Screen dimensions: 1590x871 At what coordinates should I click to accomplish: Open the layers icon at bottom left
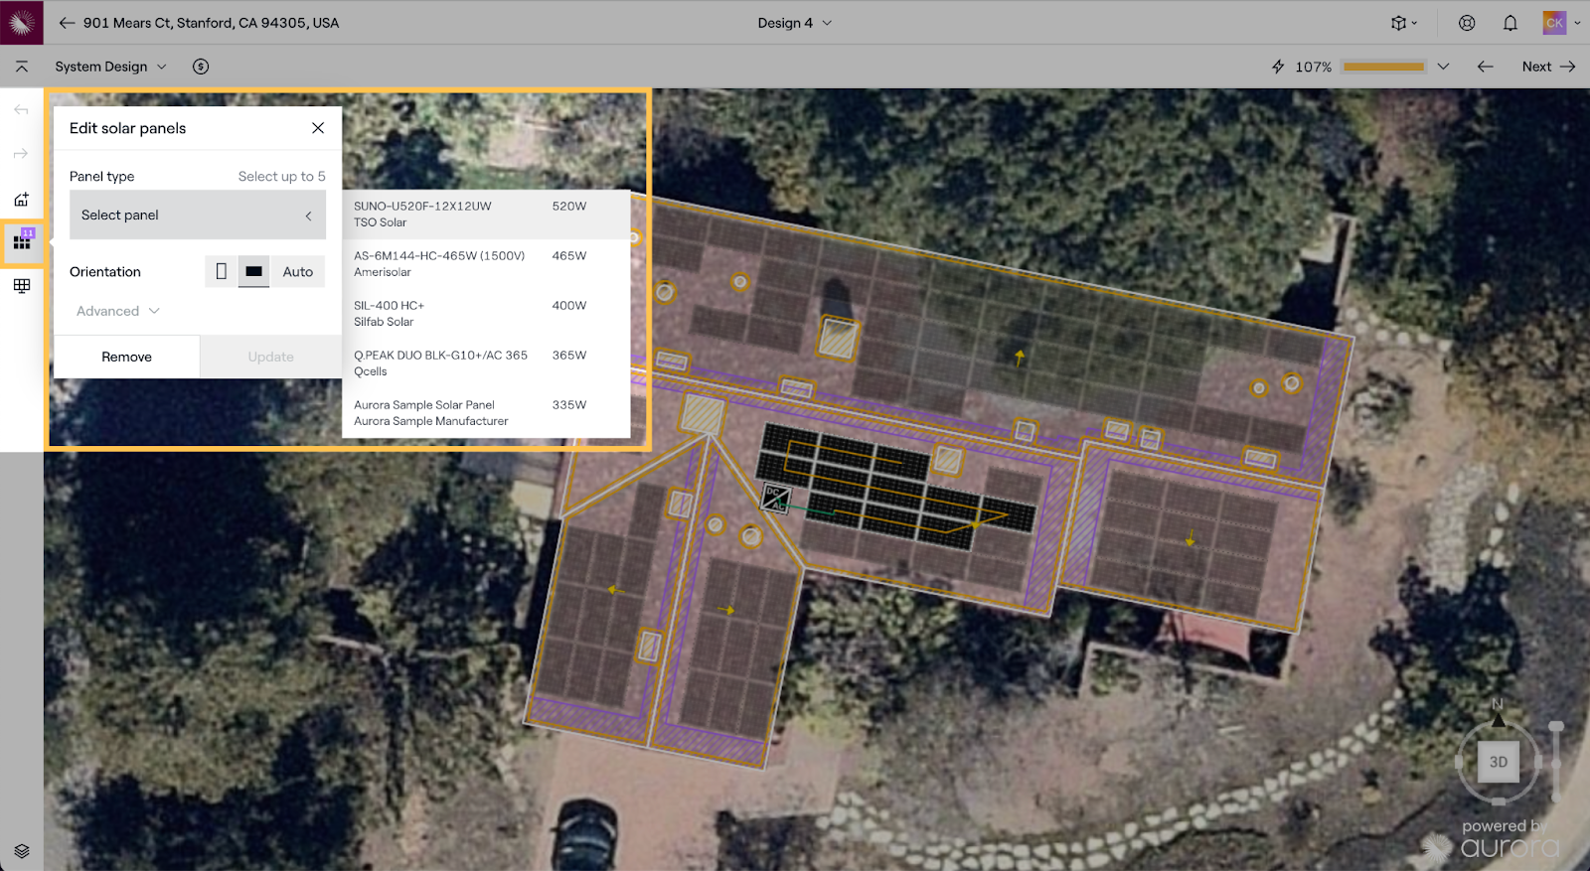(22, 851)
